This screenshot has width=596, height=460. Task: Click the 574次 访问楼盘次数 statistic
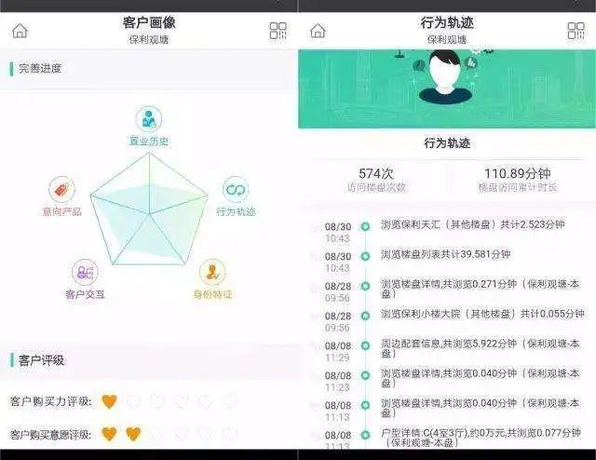pyautogui.click(x=376, y=180)
